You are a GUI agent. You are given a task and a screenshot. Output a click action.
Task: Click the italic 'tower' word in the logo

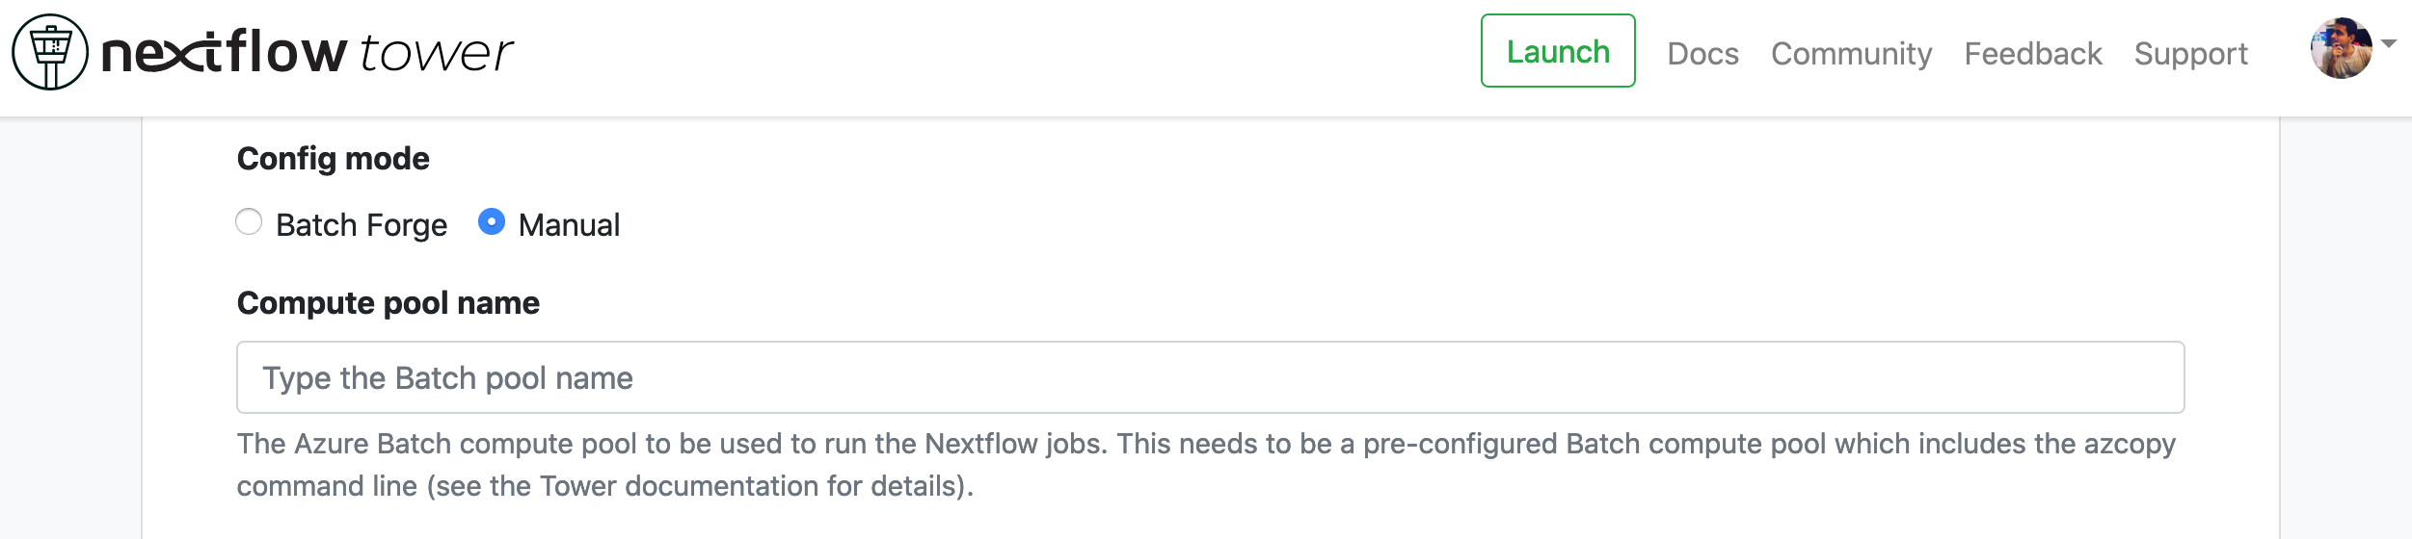coord(436,53)
